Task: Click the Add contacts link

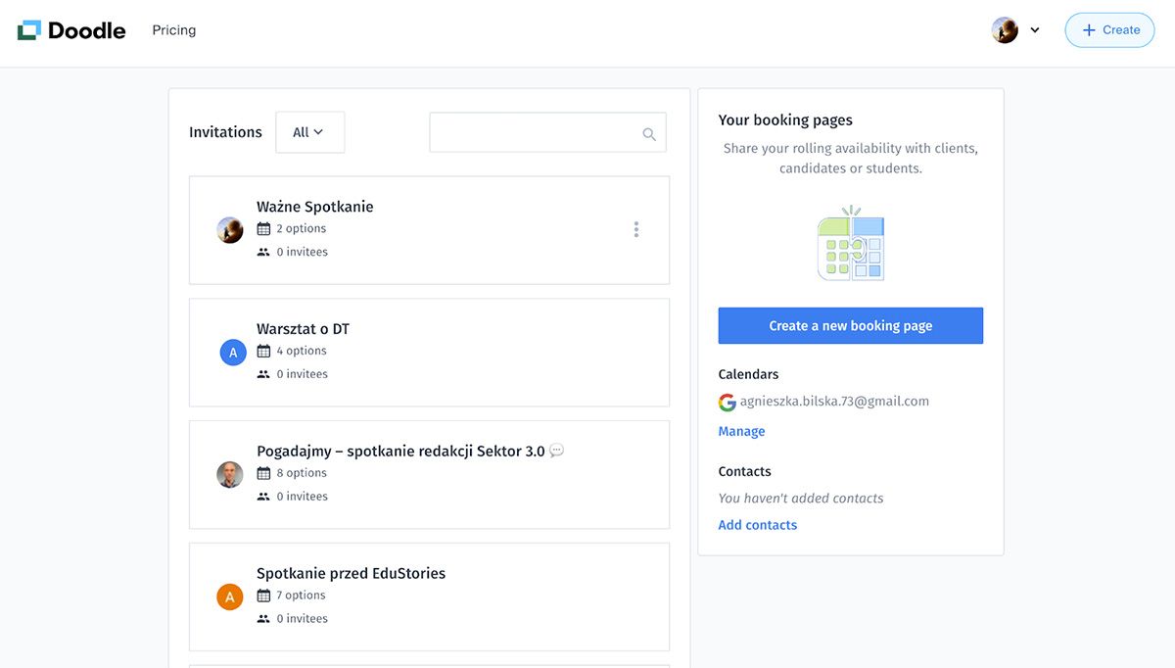Action: click(x=757, y=525)
